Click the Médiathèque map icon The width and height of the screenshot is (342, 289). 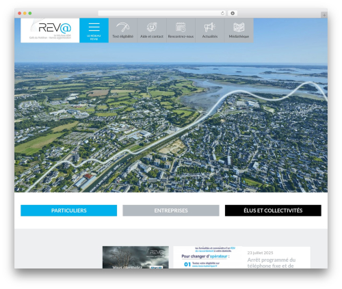pos(239,27)
